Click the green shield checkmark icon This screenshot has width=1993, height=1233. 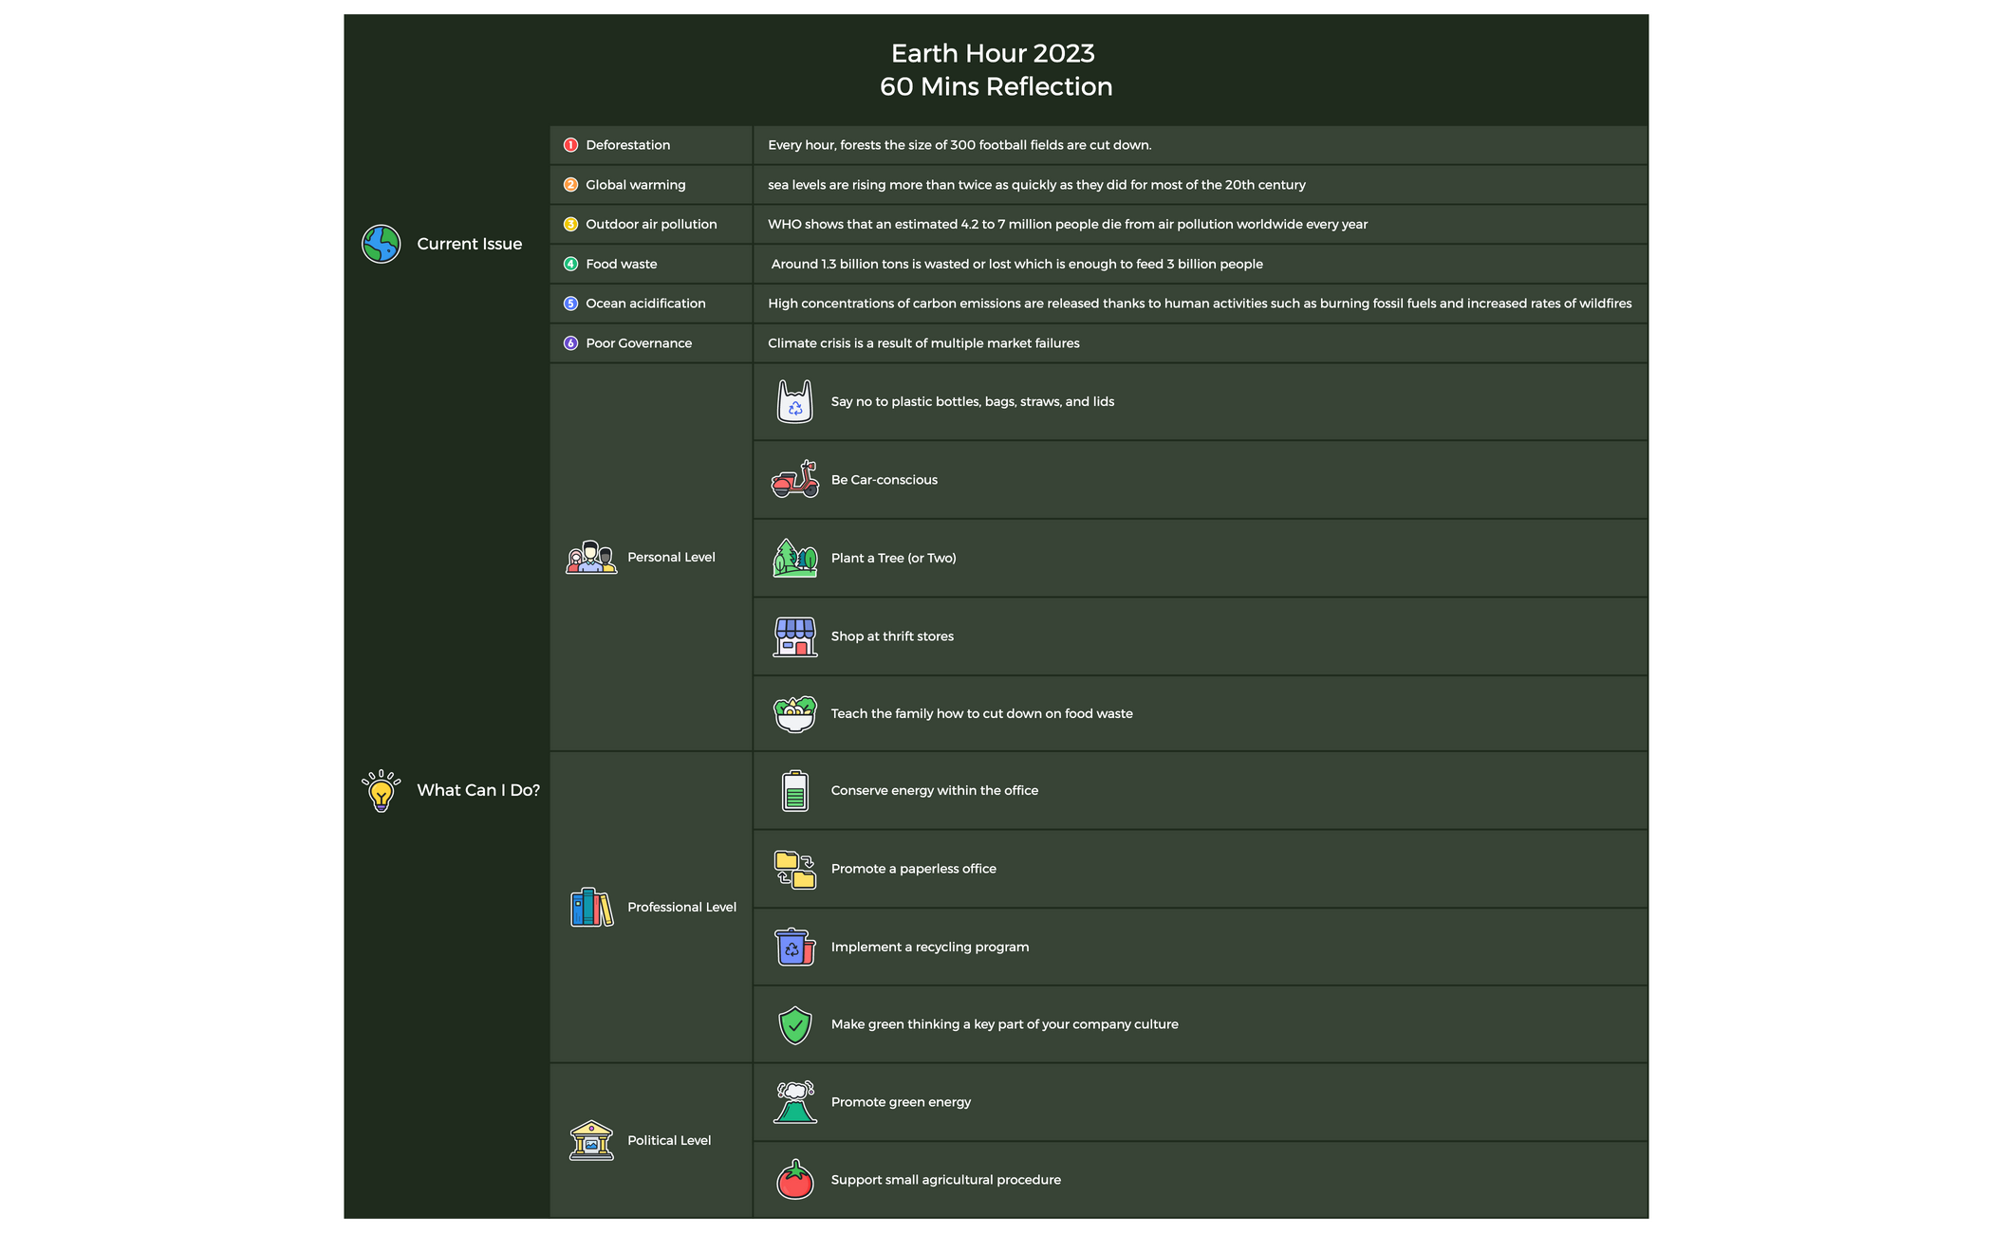coord(794,1024)
